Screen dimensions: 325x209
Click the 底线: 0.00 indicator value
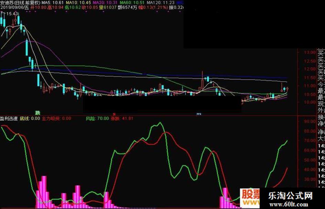pyautogui.click(x=30, y=119)
